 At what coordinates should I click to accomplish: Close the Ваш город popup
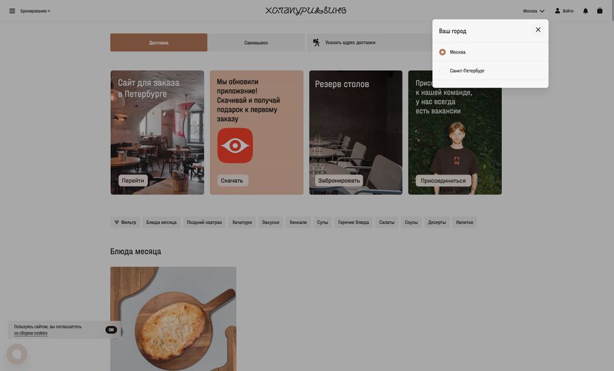(538, 30)
